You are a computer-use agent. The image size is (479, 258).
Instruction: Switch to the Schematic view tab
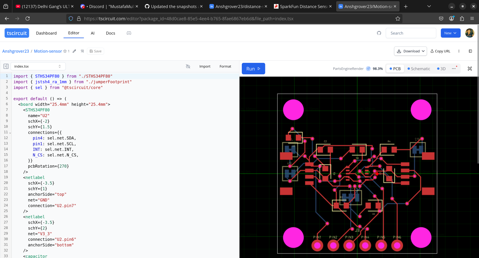pos(419,69)
